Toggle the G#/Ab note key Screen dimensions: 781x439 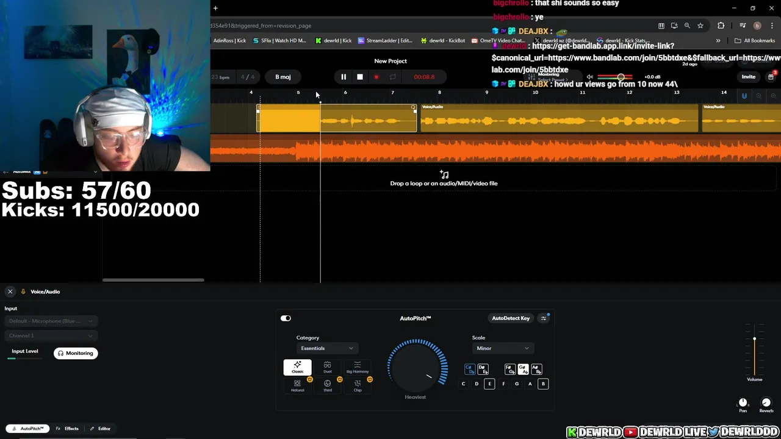point(523,369)
